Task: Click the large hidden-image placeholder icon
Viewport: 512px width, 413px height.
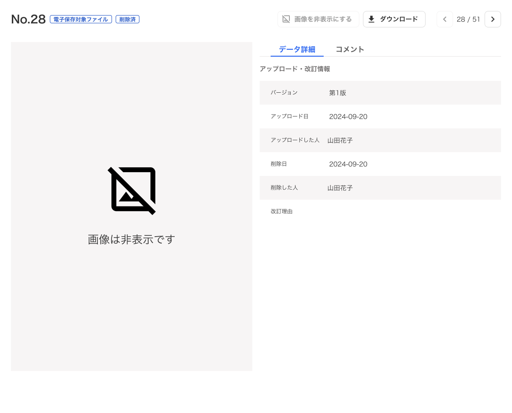Action: coord(132,191)
